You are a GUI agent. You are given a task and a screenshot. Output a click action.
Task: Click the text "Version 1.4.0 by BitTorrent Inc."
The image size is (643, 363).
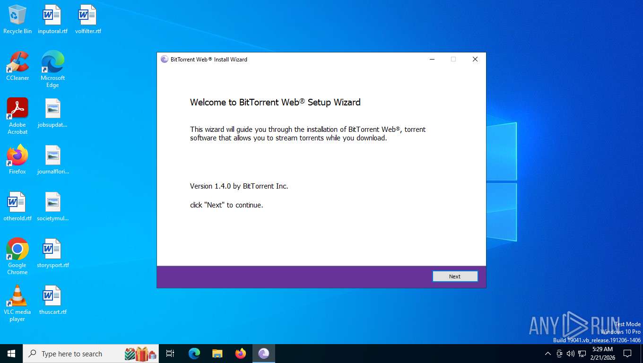tap(239, 186)
